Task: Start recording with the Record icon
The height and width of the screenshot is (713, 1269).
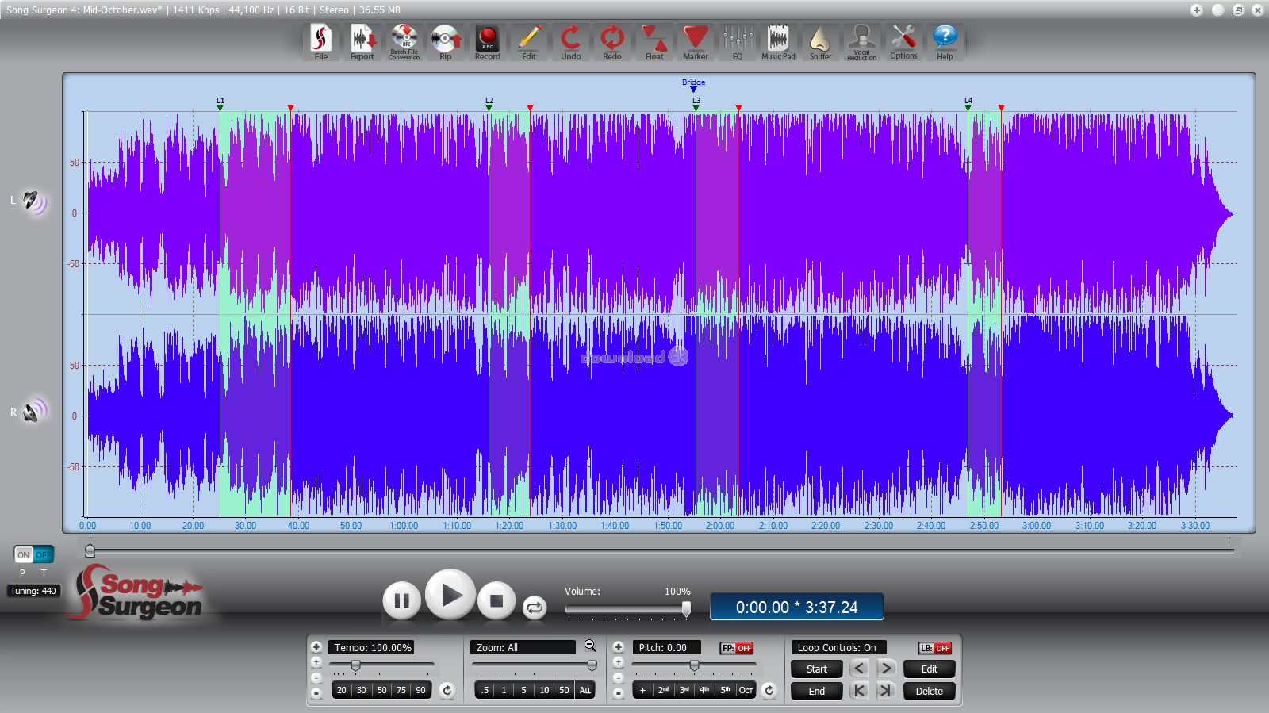Action: [x=487, y=42]
